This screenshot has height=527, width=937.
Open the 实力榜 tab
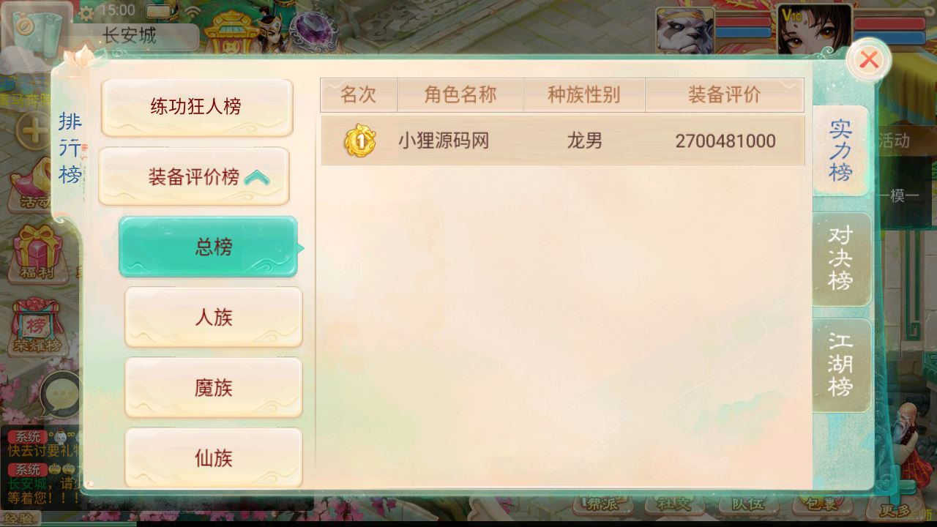pos(840,150)
